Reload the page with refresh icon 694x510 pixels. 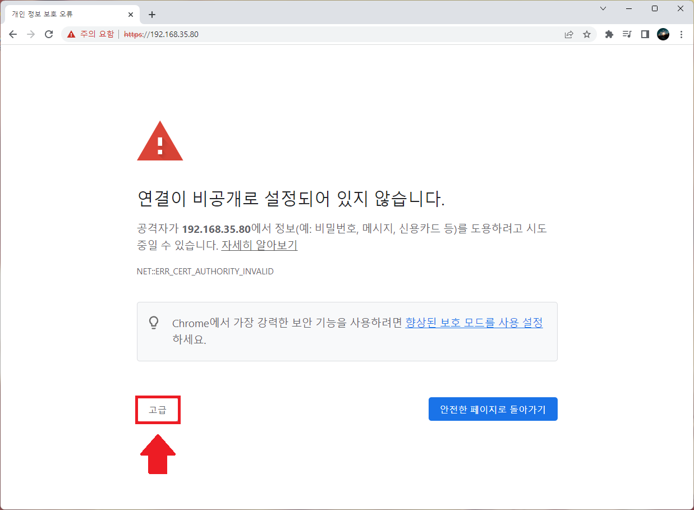(x=49, y=34)
